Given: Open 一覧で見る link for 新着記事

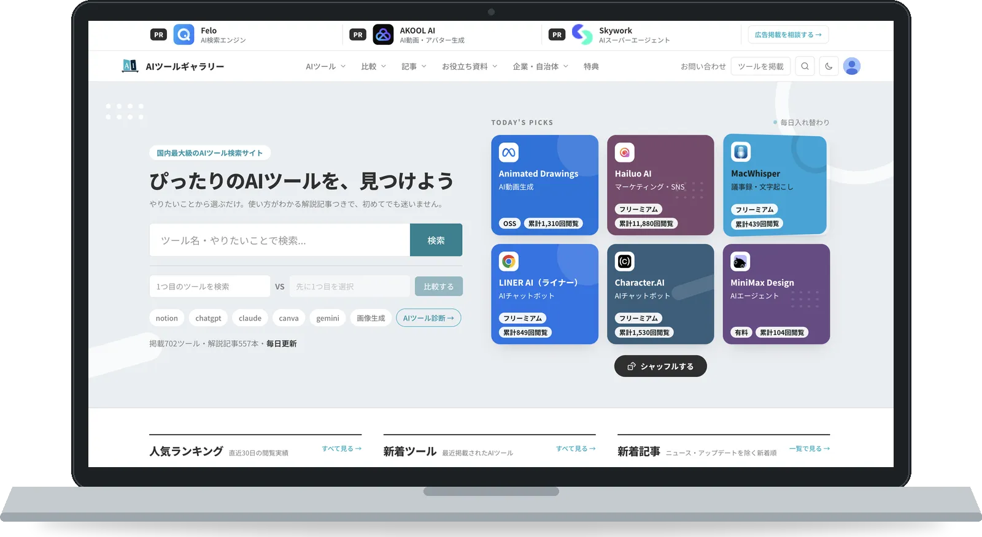Looking at the screenshot, I should pos(810,449).
